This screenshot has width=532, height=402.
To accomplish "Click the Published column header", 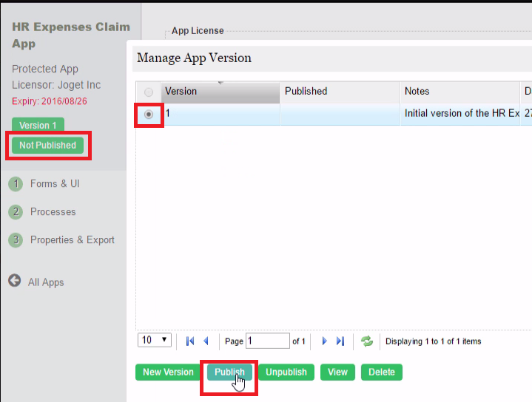I will click(340, 92).
